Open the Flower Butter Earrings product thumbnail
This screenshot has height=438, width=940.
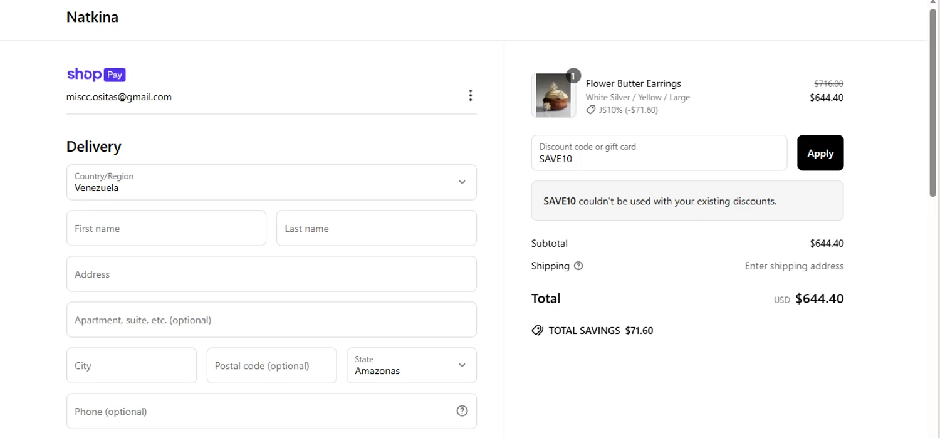553,95
